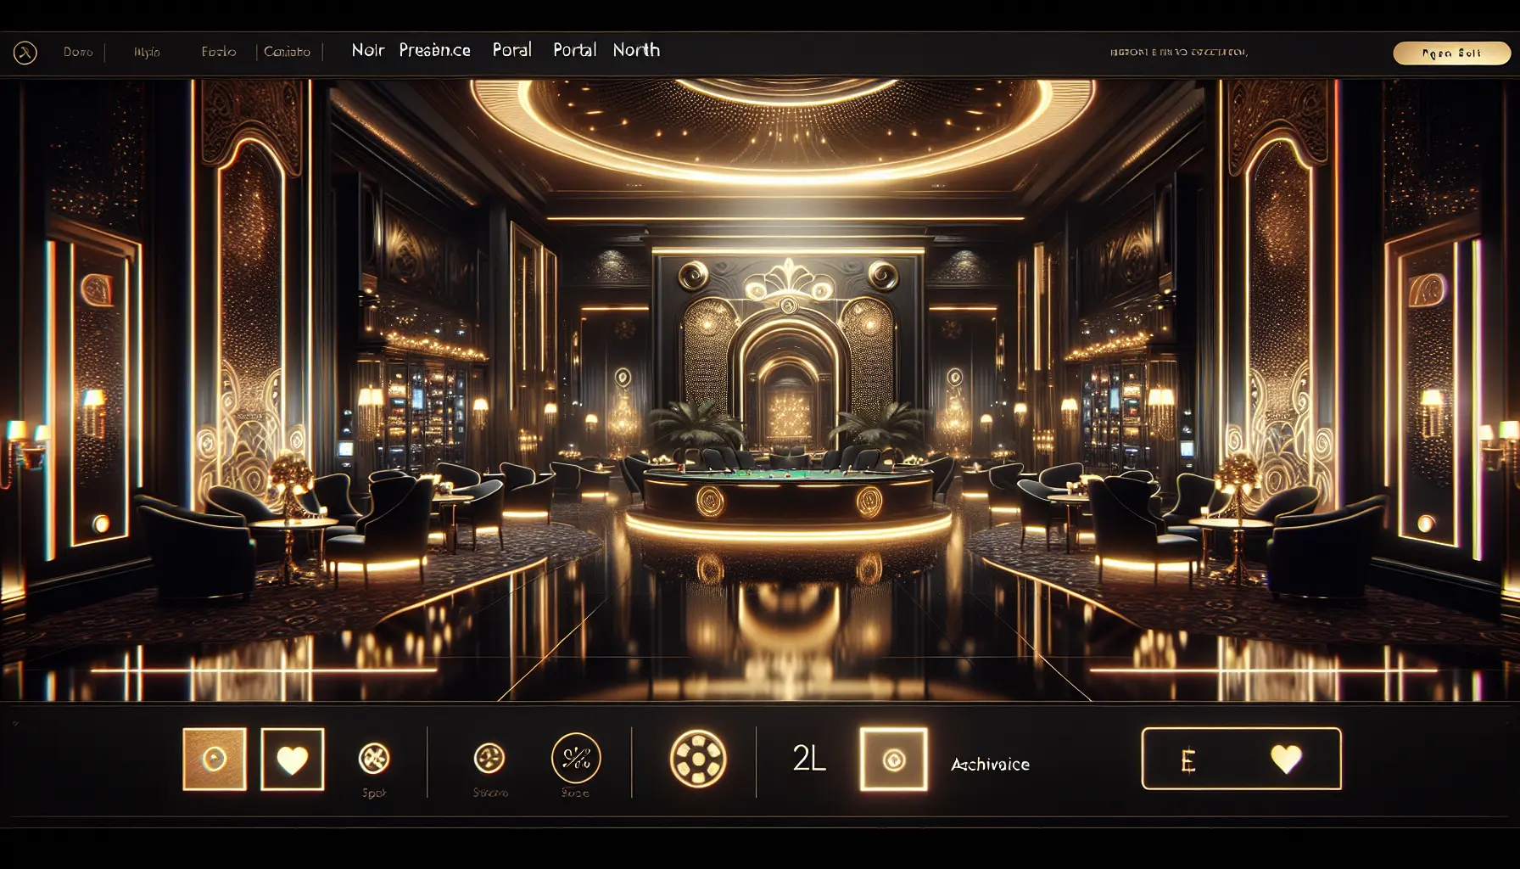Click the roulette wheel icon in the bottom toolbar

point(697,760)
